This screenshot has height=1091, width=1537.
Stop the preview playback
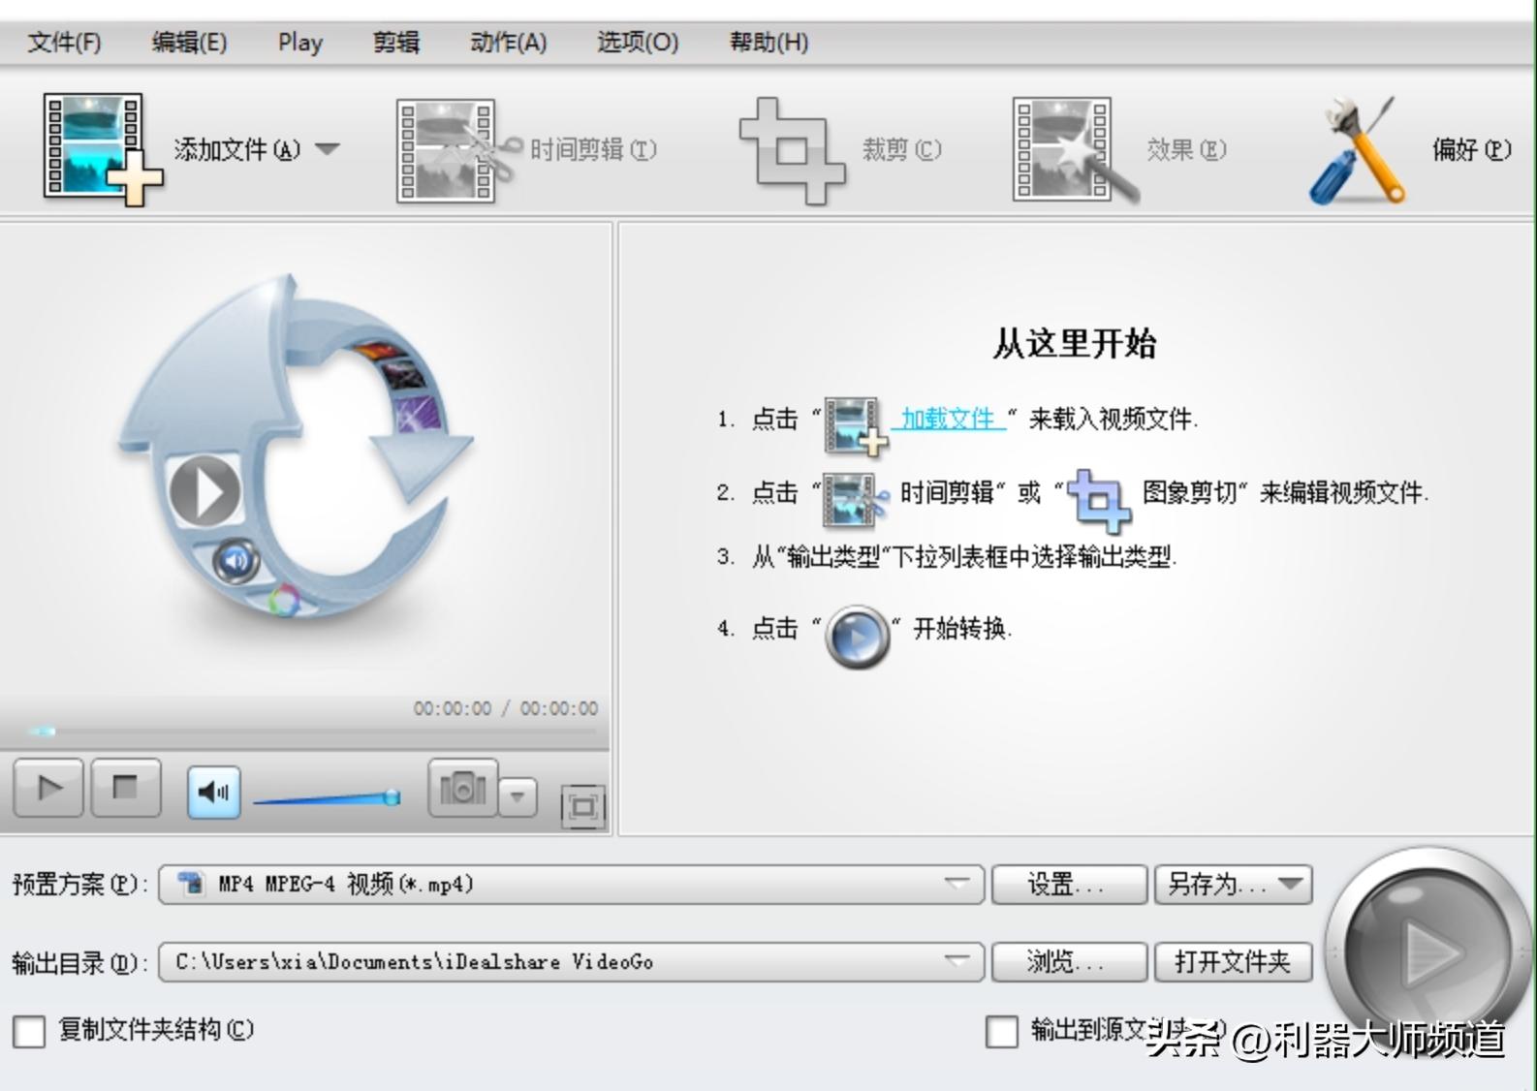[126, 789]
